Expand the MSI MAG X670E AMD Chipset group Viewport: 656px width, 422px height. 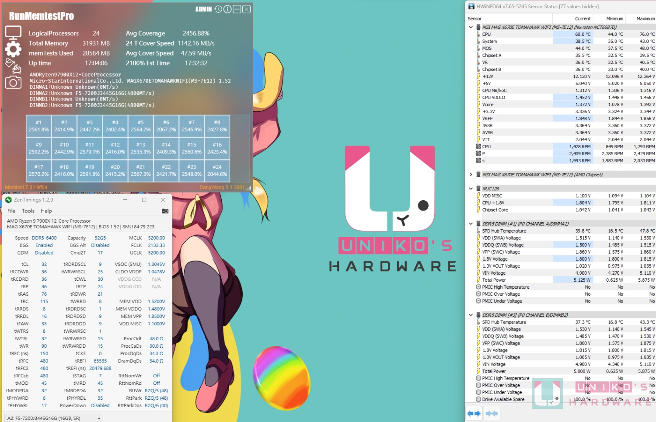[471, 174]
